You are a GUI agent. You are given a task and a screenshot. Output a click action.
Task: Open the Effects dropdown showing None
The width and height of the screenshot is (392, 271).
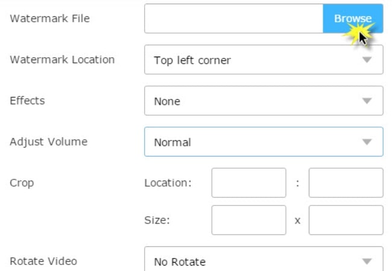point(264,101)
